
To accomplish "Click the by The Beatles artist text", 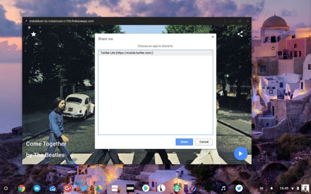I will pyautogui.click(x=45, y=155).
